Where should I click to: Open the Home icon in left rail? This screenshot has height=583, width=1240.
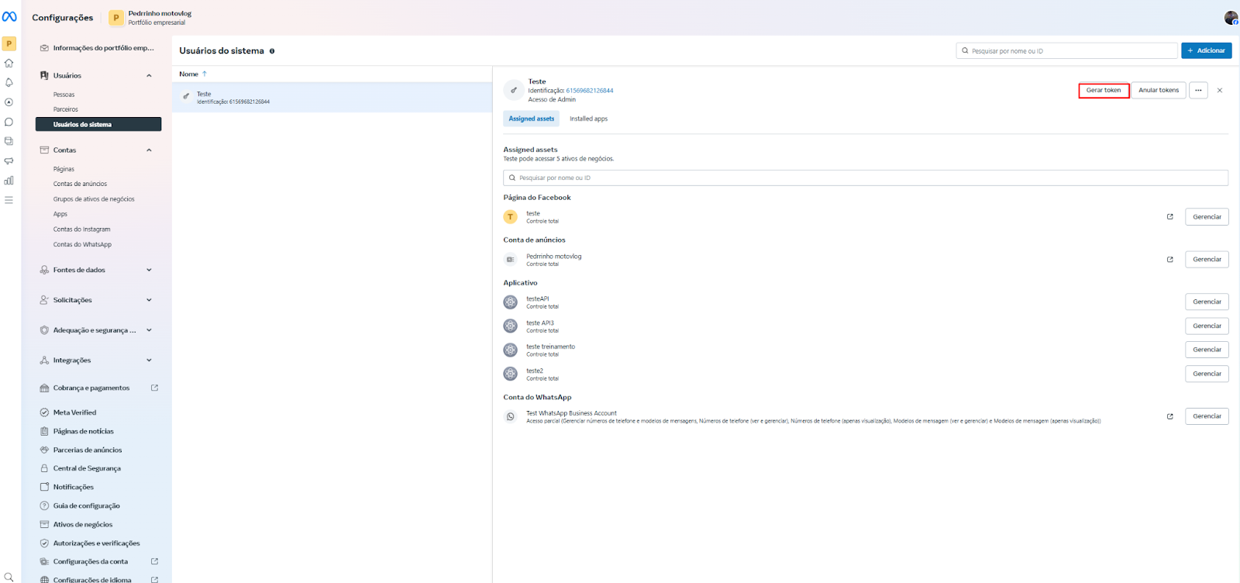pos(9,64)
